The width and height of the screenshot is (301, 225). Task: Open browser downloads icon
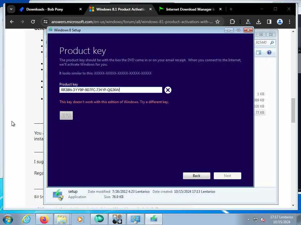[259, 22]
